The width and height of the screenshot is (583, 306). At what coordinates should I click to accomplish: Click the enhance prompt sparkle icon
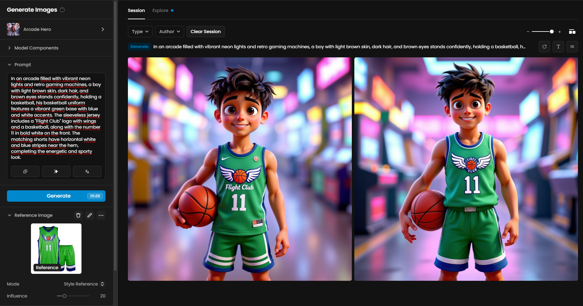click(56, 171)
